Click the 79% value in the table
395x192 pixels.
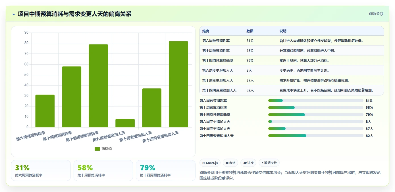(x=250, y=61)
